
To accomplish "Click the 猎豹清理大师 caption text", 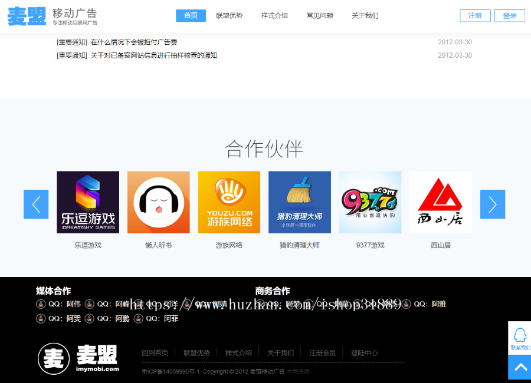I will coord(300,245).
